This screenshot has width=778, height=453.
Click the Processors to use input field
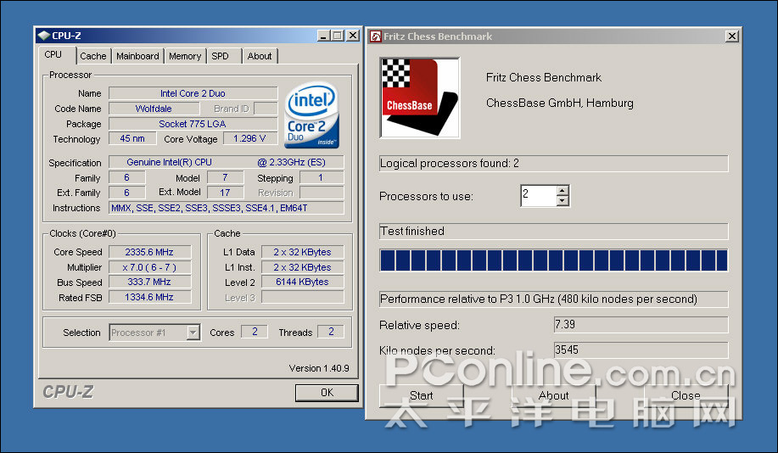click(x=539, y=195)
